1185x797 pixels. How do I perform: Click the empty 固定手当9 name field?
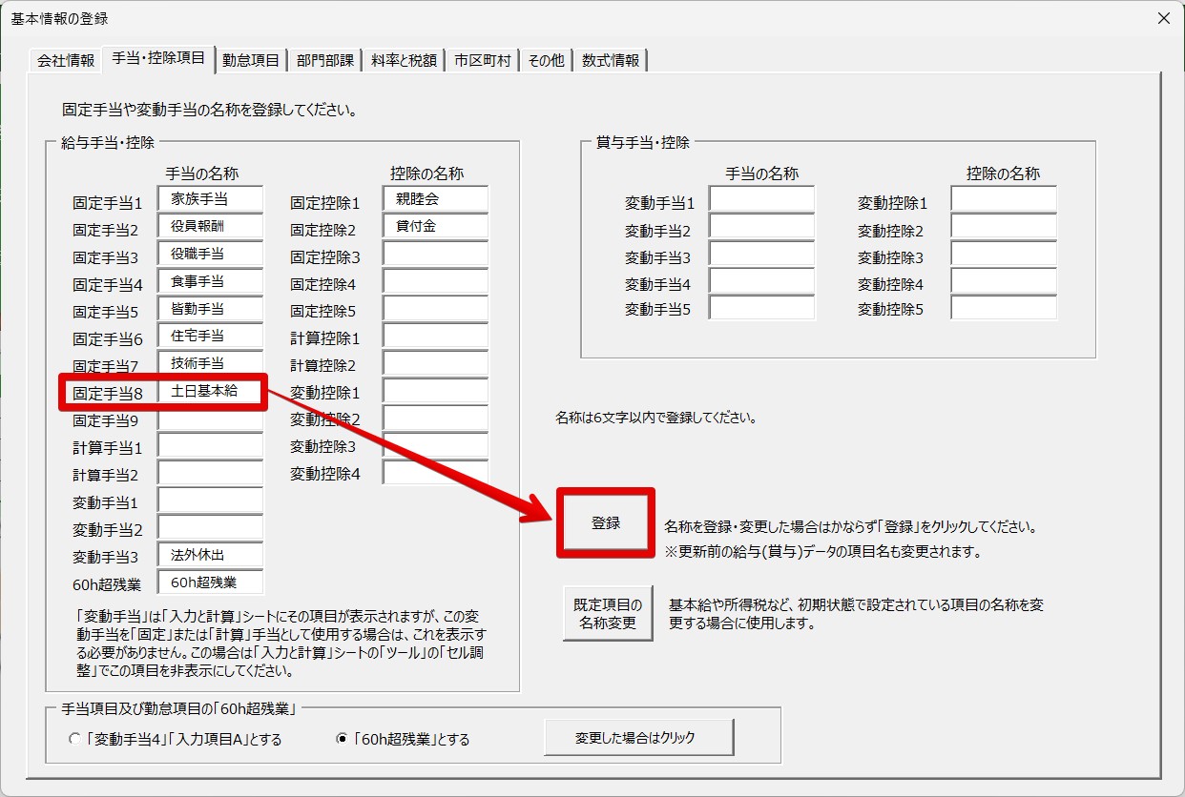click(x=211, y=419)
